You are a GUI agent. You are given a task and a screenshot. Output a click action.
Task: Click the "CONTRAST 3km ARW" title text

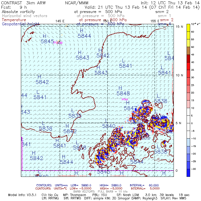pyautogui.click(x=23, y=3)
